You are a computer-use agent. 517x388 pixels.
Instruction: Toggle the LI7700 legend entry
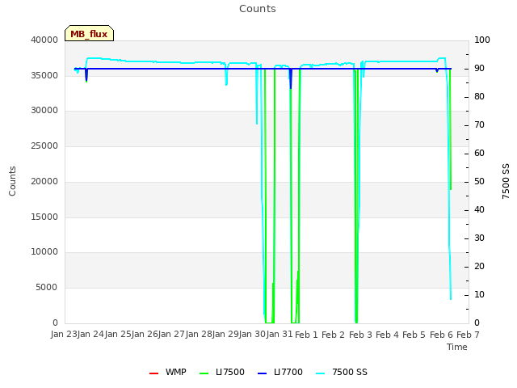tap(280, 372)
